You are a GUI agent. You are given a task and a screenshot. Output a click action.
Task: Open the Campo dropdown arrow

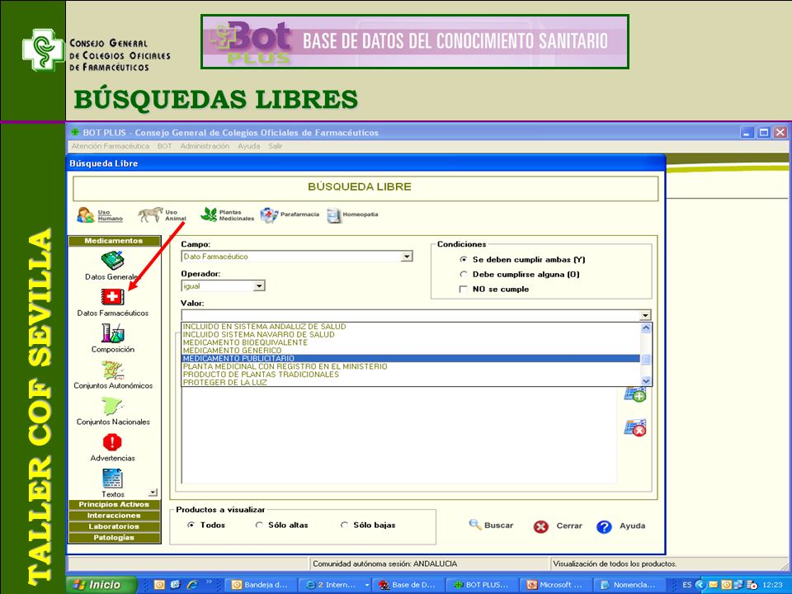(407, 257)
